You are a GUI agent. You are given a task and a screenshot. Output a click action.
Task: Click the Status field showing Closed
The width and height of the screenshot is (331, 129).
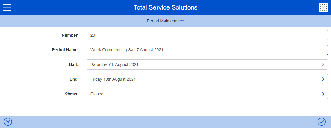pyautogui.click(x=202, y=94)
